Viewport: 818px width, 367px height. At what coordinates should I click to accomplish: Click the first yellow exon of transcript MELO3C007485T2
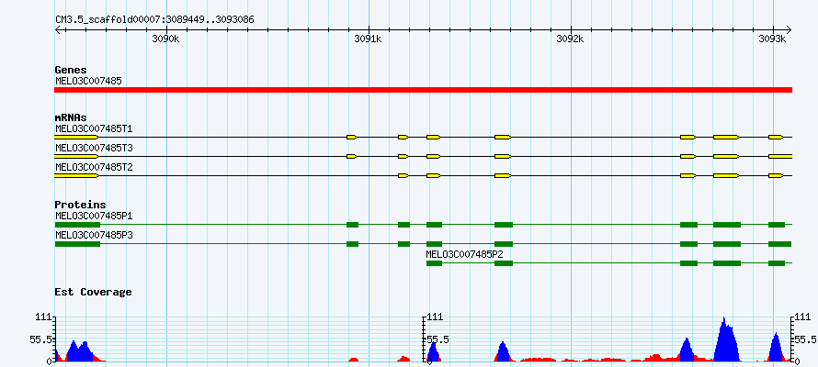click(x=76, y=176)
